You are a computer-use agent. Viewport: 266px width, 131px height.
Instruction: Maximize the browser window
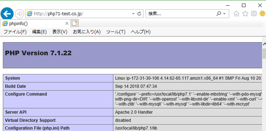point(244,5)
